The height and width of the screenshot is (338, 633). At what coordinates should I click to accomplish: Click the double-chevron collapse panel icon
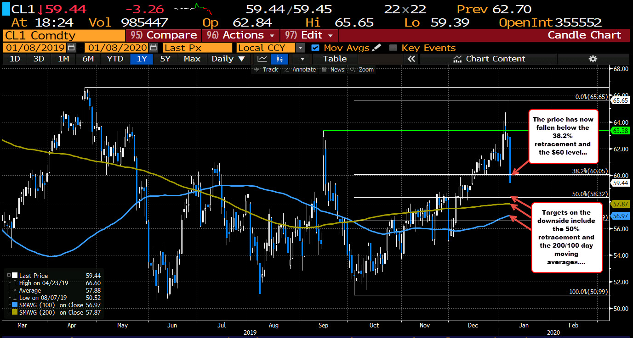tap(411, 59)
